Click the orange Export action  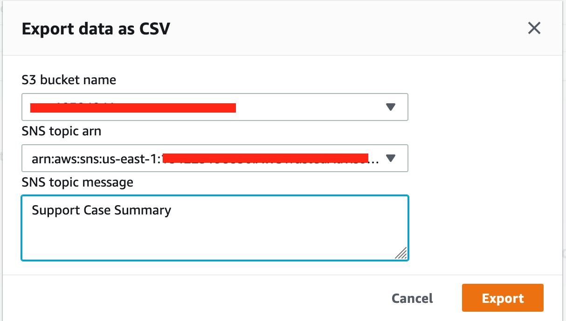pos(502,298)
